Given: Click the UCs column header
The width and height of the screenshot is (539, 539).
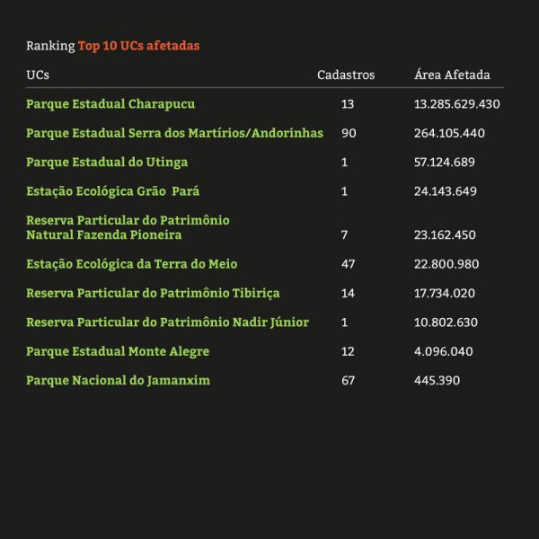Looking at the screenshot, I should point(38,75).
